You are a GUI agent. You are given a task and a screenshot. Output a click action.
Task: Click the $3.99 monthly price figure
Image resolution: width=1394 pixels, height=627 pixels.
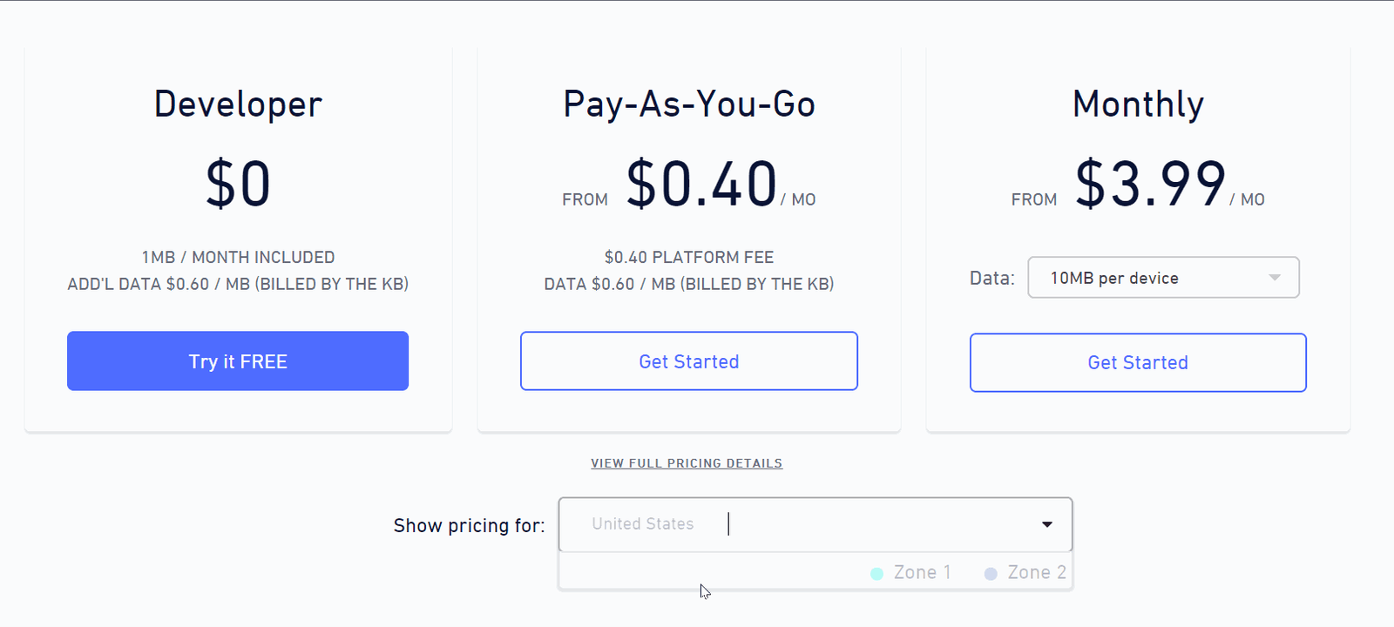(x=1150, y=185)
